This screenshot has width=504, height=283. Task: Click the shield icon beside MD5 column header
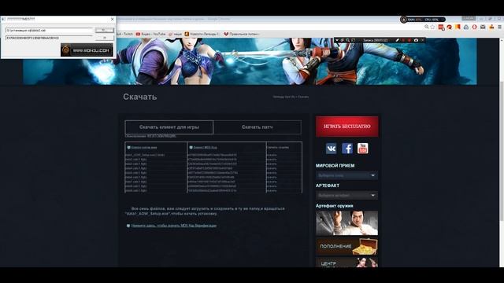point(191,148)
